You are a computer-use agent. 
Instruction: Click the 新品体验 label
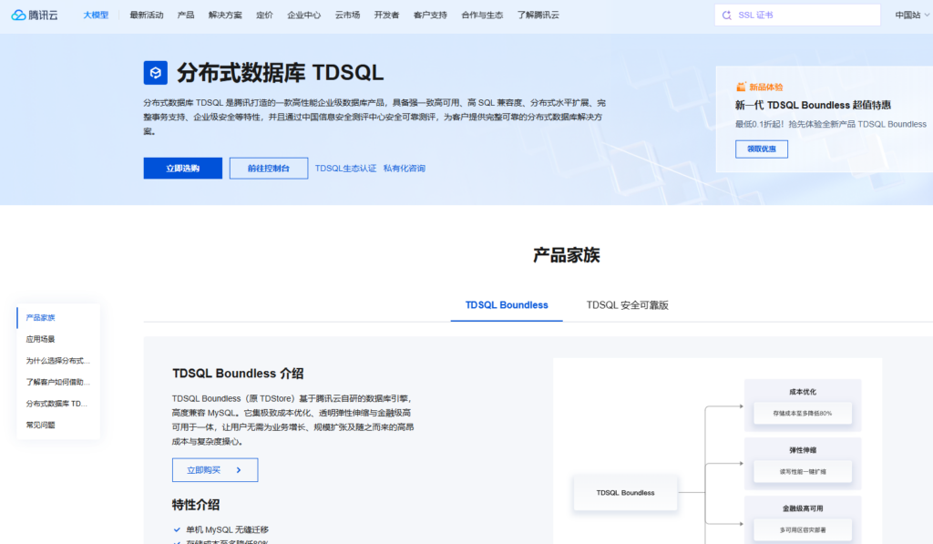coord(765,87)
